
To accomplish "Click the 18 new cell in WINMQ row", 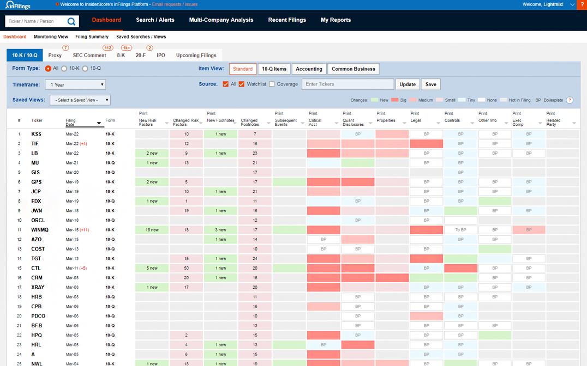I will 152,230.
